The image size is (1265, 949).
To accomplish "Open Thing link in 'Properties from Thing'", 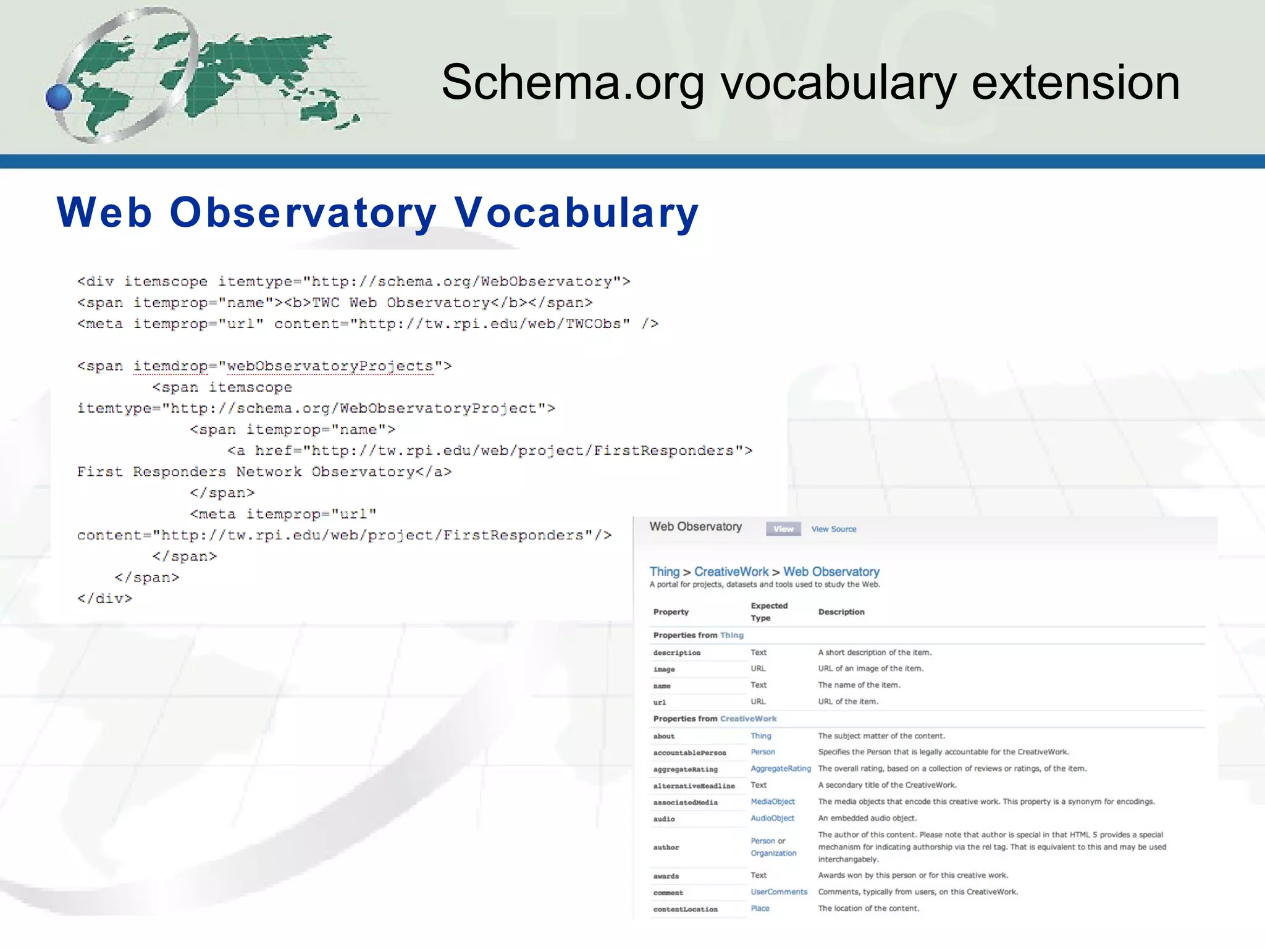I will click(732, 635).
